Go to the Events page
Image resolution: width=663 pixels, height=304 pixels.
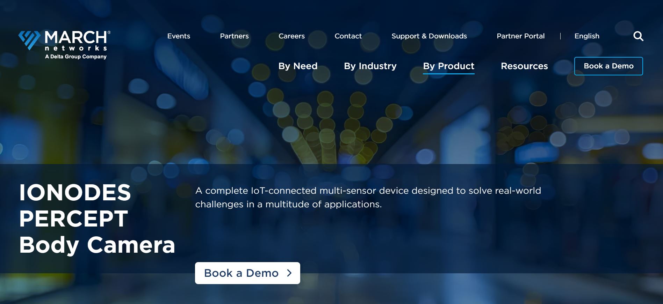pos(179,36)
